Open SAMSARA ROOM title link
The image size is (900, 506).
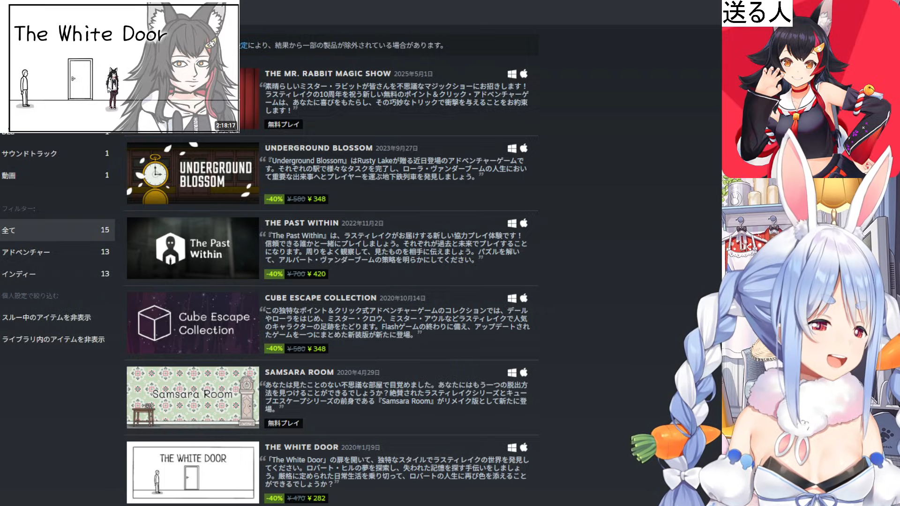click(x=299, y=372)
